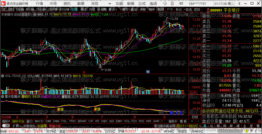Toggle 叠加 overlay mode
This screenshot has width=262, height=134.
(x=134, y=10)
